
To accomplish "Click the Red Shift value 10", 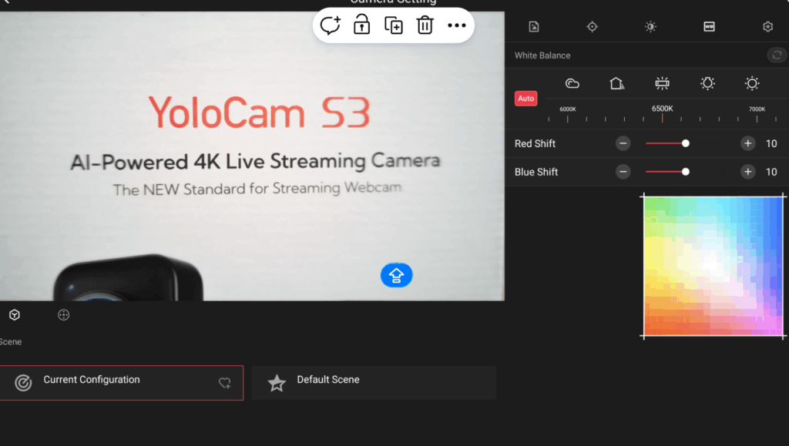I will [x=771, y=144].
